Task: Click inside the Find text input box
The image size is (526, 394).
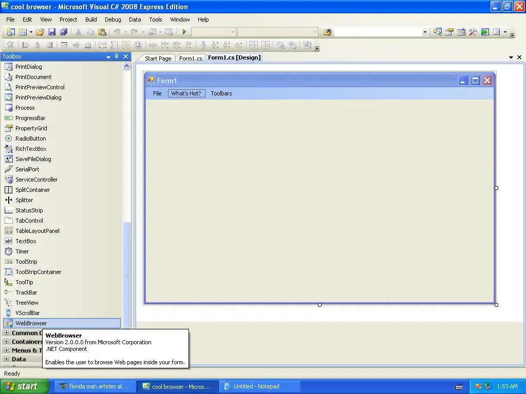Action: 378,32
